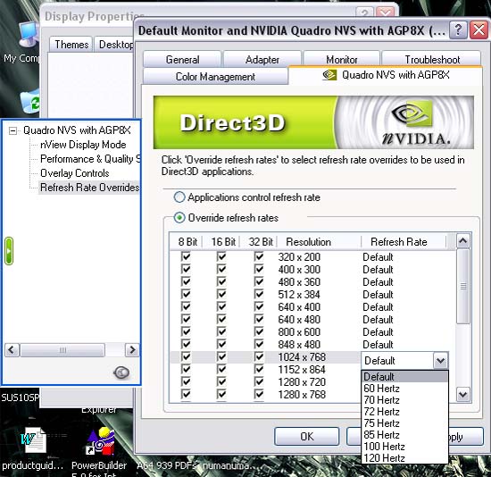Choose 120 Hertz from the dropdown list
491x477 pixels.
[x=404, y=458]
